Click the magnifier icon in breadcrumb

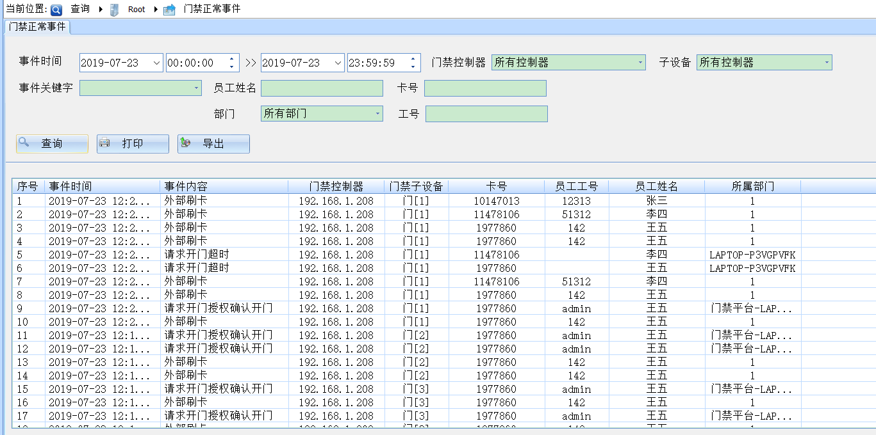57,10
